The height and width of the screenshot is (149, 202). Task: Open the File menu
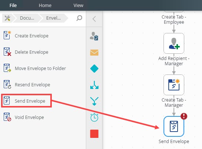13,6
